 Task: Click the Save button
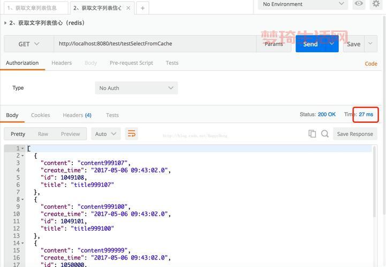(x=354, y=44)
